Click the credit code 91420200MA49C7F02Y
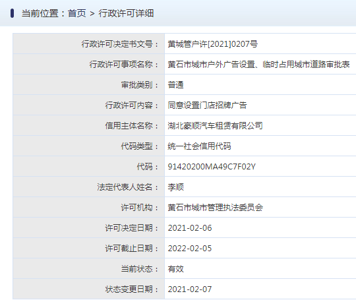The width and height of the screenshot is (356, 300). tap(212, 167)
